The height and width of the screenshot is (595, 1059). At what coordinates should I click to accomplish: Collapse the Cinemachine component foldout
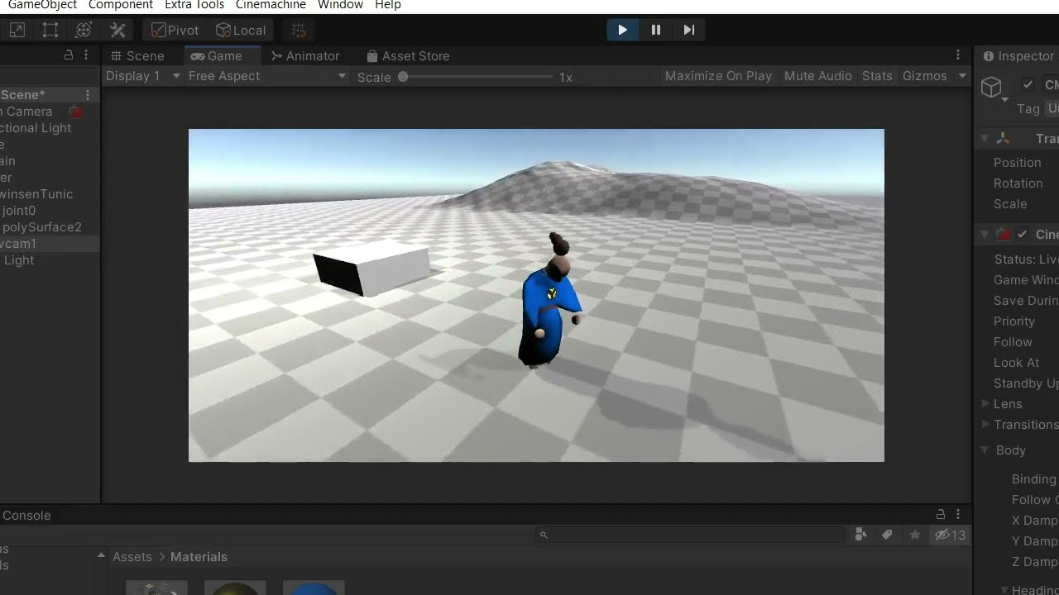coord(985,235)
